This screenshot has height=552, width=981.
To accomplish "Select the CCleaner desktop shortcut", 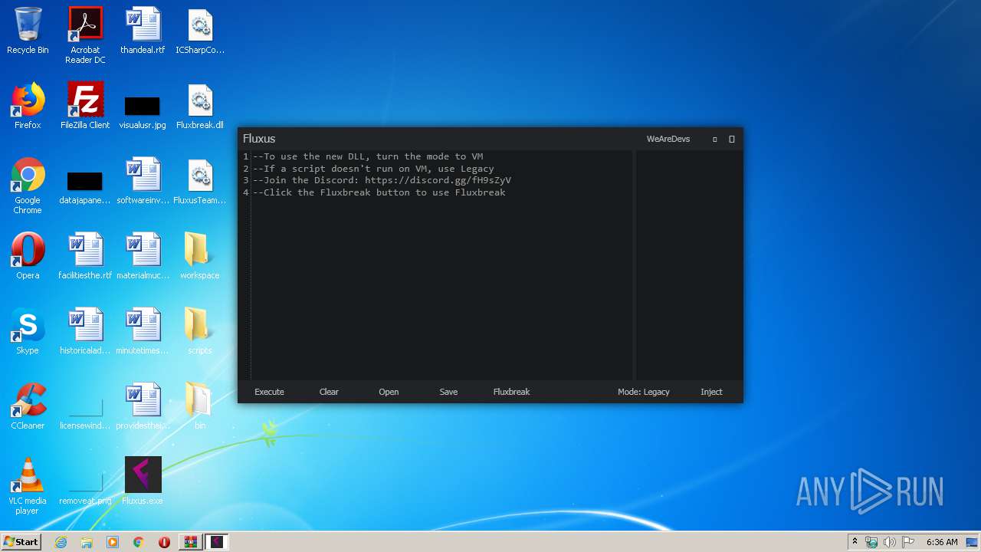I will (28, 407).
